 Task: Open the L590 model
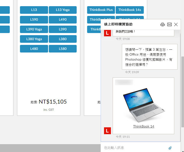pyautogui.click(x=34, y=20)
